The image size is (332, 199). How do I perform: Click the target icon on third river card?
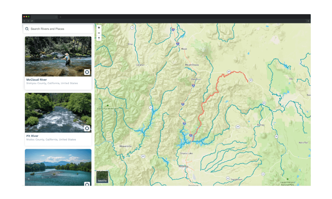(87, 184)
